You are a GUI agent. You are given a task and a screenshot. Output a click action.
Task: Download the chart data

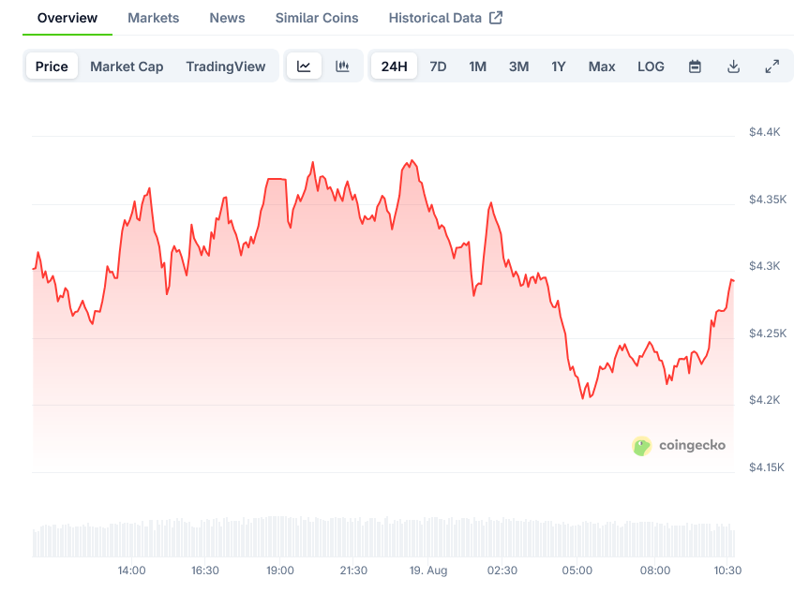click(x=733, y=67)
